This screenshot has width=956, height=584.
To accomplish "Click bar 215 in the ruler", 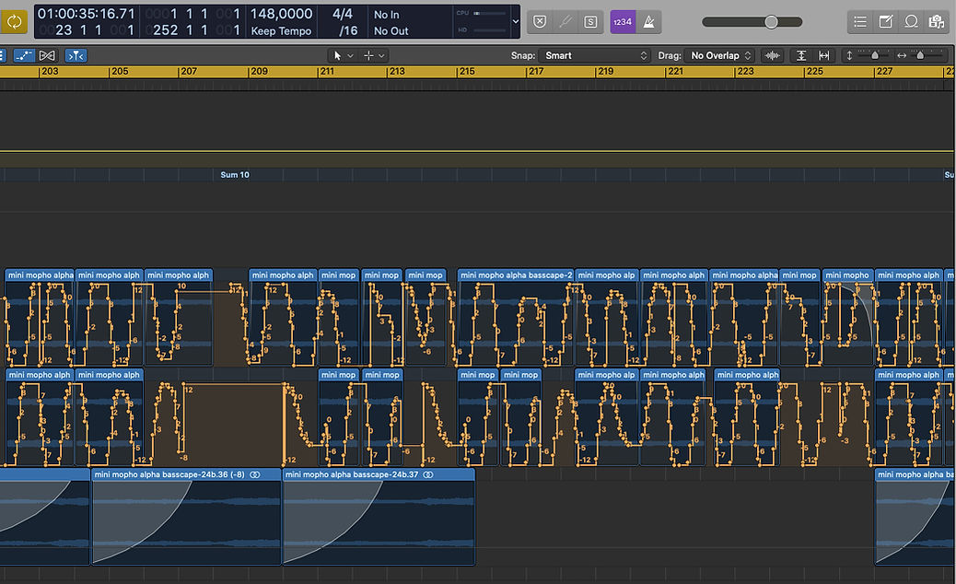I will [x=467, y=71].
